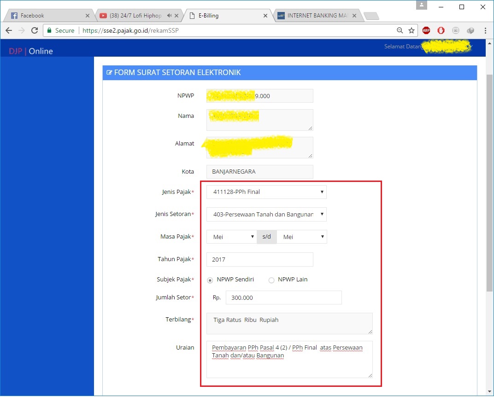The height and width of the screenshot is (397, 494).
Task: Select the E-Billing tab
Action: [x=228, y=15]
